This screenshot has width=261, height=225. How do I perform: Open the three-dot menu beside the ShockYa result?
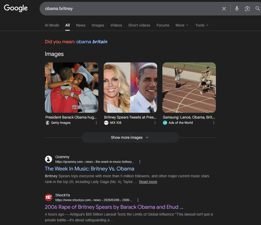click(x=138, y=200)
